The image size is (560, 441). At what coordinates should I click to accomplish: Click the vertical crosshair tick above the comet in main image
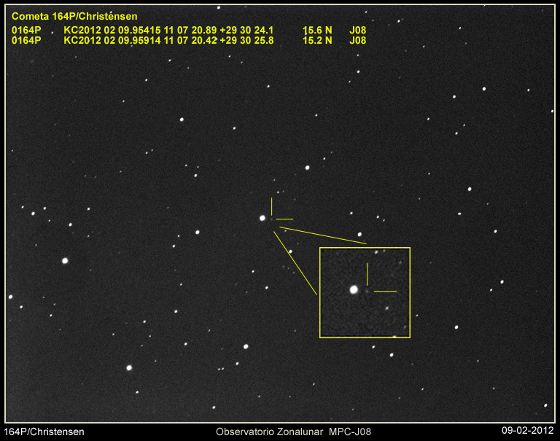point(272,206)
